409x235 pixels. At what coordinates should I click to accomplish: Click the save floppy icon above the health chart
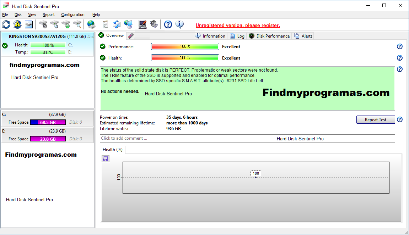pos(106,158)
